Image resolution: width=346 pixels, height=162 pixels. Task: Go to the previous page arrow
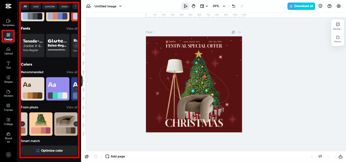(x=312, y=156)
